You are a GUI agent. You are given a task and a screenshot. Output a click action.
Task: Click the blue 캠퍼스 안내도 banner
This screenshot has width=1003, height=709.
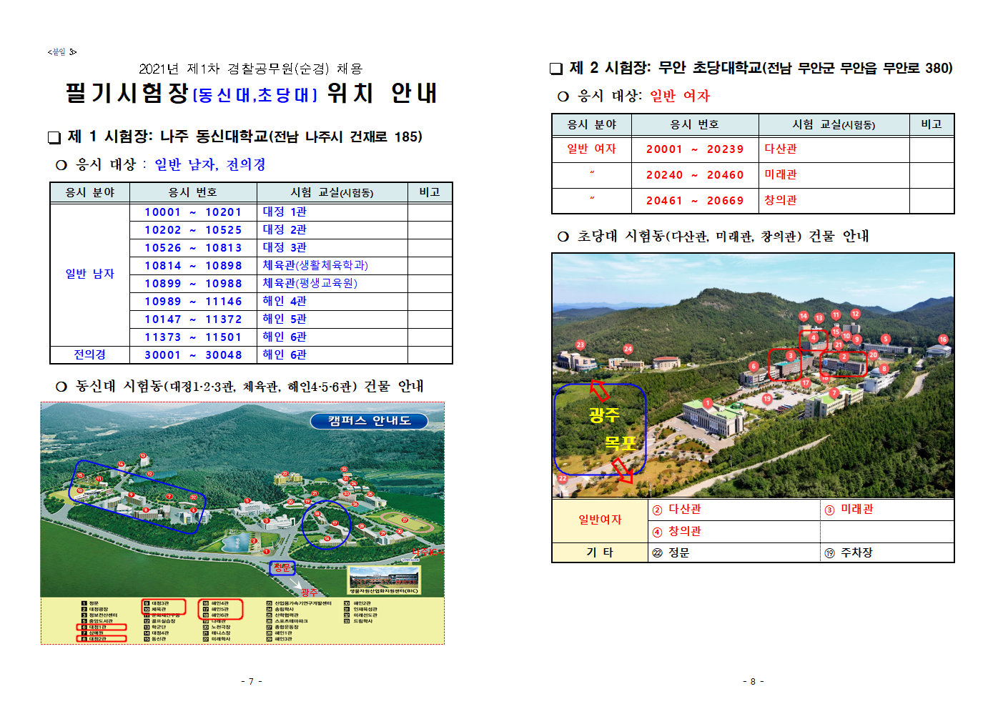coord(369,421)
